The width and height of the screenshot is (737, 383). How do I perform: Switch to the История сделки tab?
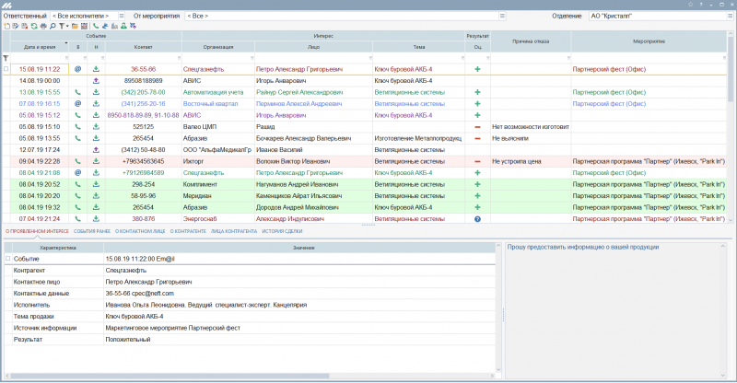(x=282, y=231)
